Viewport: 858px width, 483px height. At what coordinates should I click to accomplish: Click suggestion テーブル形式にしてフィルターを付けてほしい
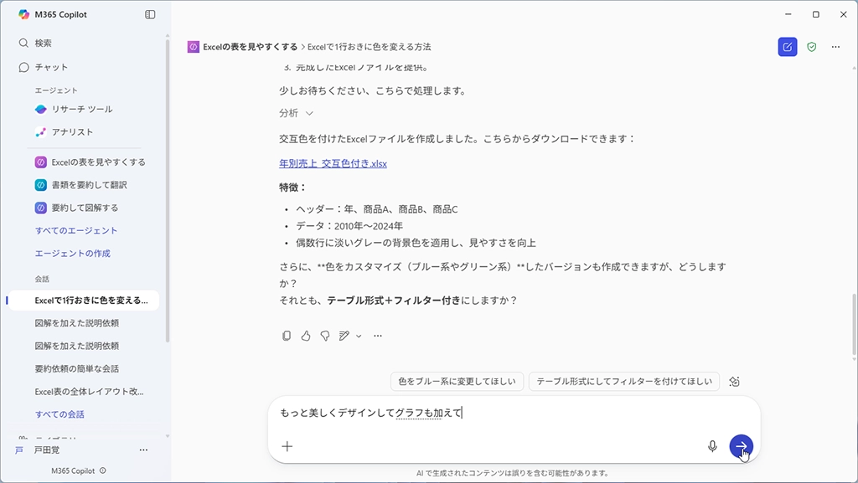[624, 382]
